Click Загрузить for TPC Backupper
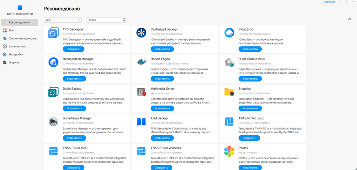The height and width of the screenshot is (170, 357). click(74, 49)
